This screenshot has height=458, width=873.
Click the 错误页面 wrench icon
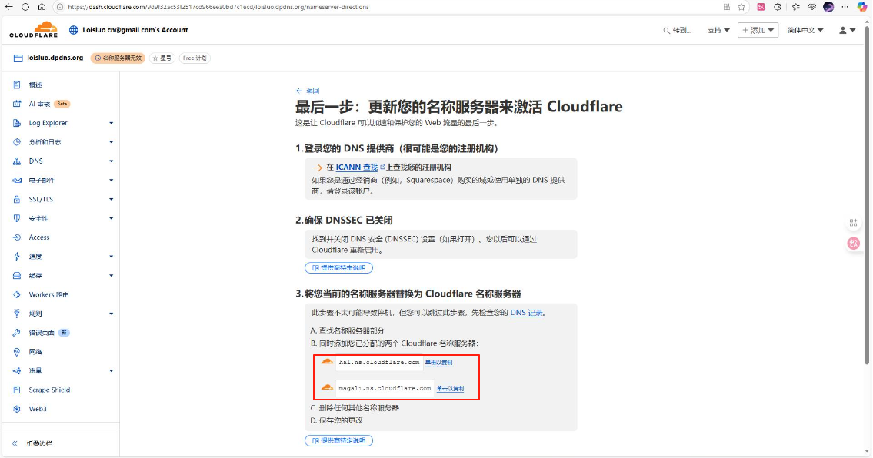(x=17, y=333)
